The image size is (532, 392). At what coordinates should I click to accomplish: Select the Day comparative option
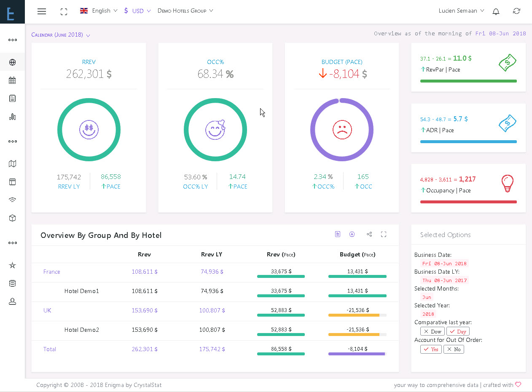pos(458,331)
